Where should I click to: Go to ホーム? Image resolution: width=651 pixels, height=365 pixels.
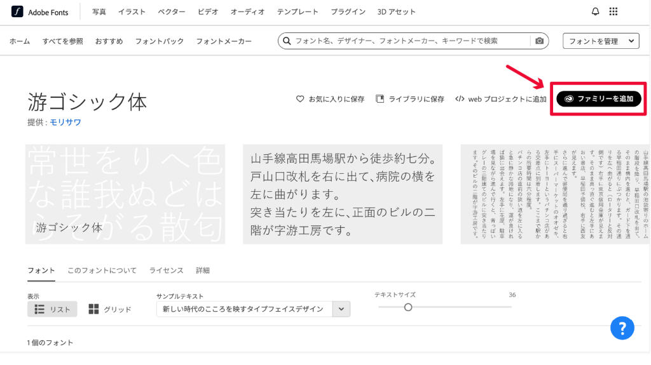pyautogui.click(x=20, y=41)
